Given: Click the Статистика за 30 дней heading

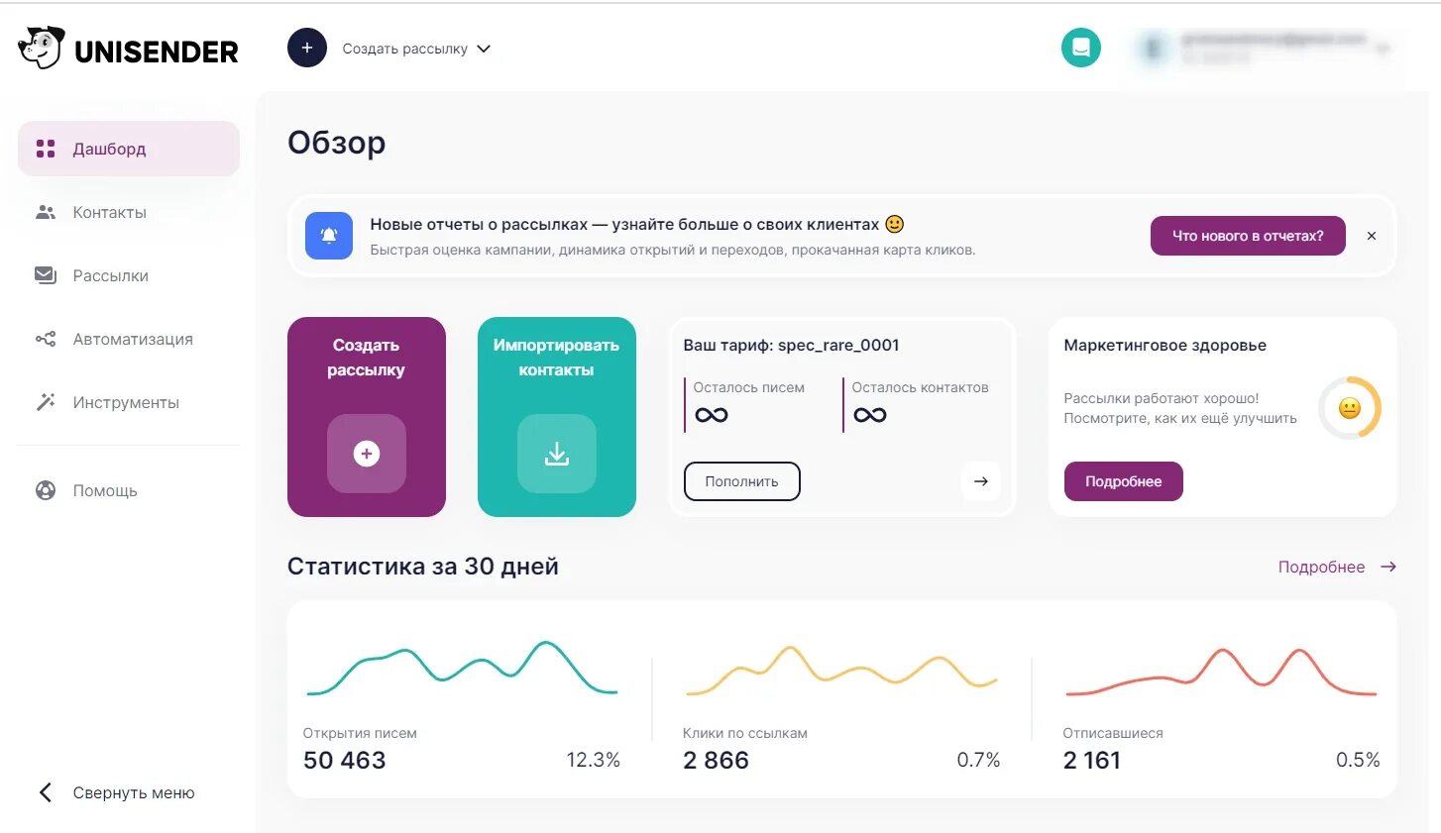Looking at the screenshot, I should pos(423,567).
